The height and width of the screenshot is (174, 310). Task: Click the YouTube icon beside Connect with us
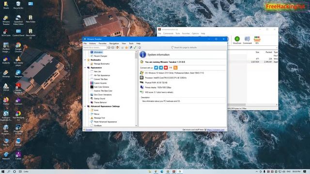[166, 68]
